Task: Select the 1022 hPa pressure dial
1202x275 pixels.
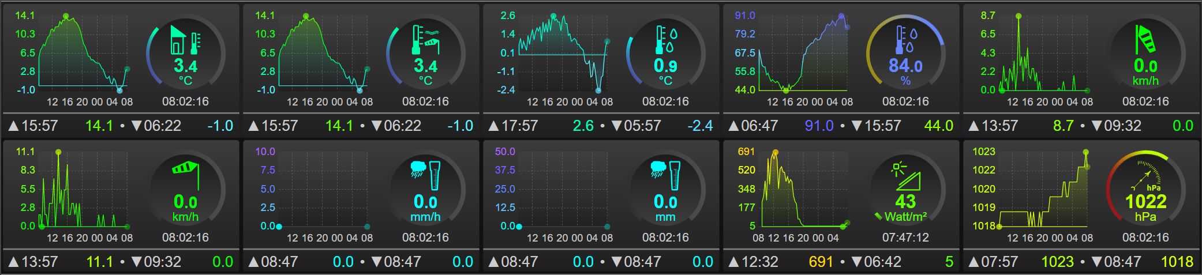Action: pyautogui.click(x=1146, y=189)
